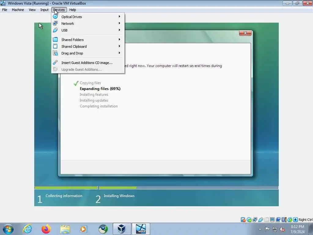Click network connection icon in system tray
313x235 pixels.
pyautogui.click(x=275, y=229)
